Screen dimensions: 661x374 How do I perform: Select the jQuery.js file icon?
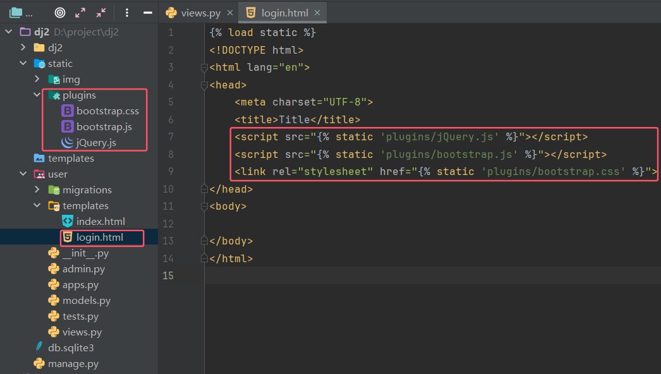click(x=68, y=143)
